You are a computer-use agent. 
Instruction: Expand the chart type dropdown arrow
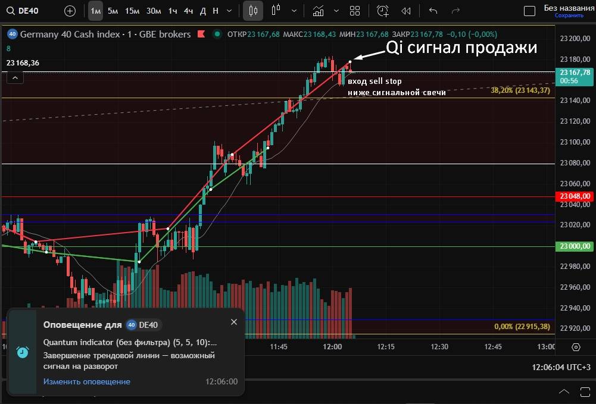(x=294, y=11)
